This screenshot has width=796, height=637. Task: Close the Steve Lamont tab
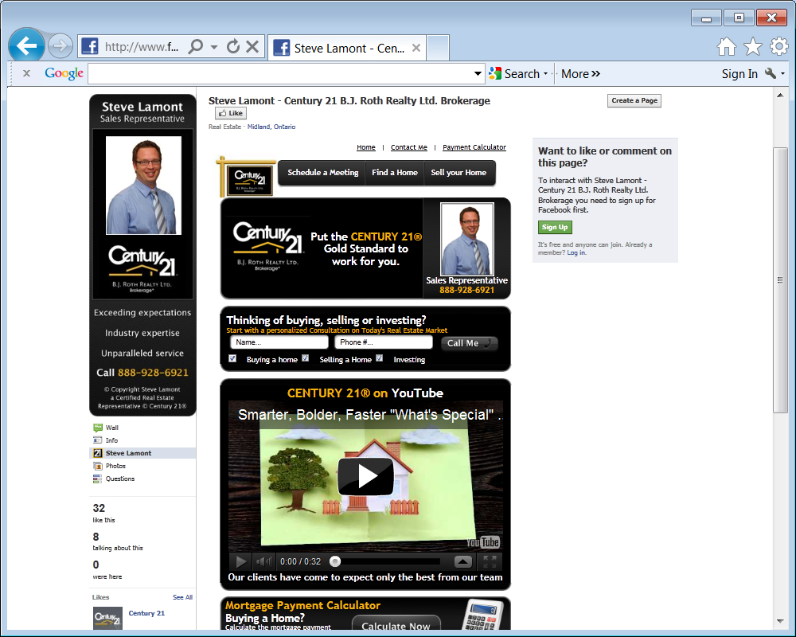click(416, 48)
